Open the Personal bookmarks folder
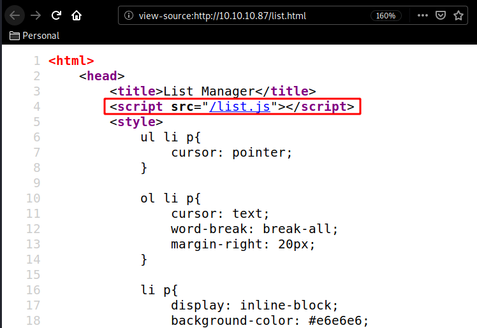The height and width of the screenshot is (328, 477). [x=34, y=36]
